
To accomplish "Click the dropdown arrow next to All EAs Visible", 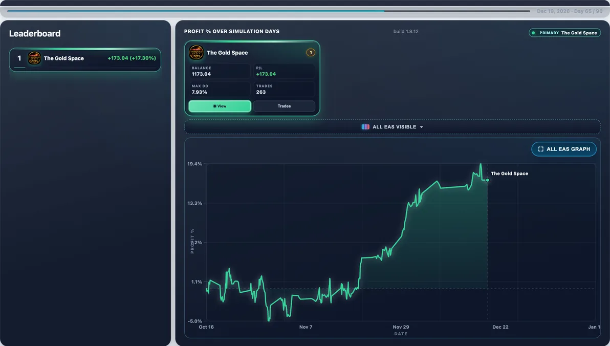I will (421, 127).
